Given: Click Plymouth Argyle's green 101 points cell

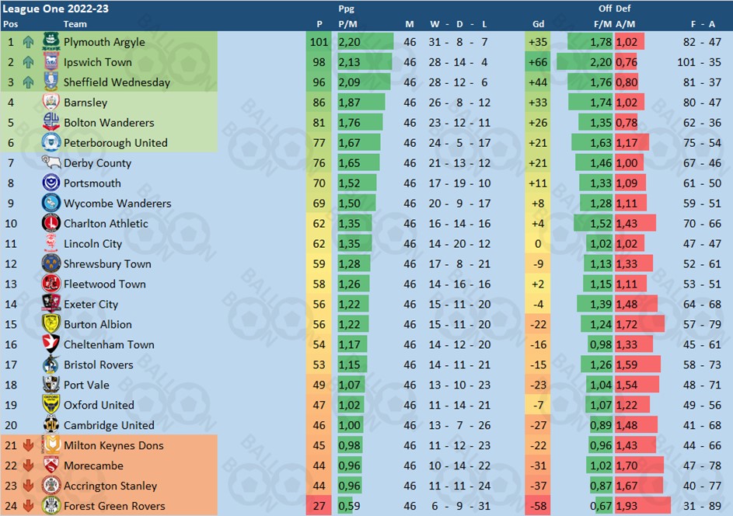Looking at the screenshot, I should [319, 42].
